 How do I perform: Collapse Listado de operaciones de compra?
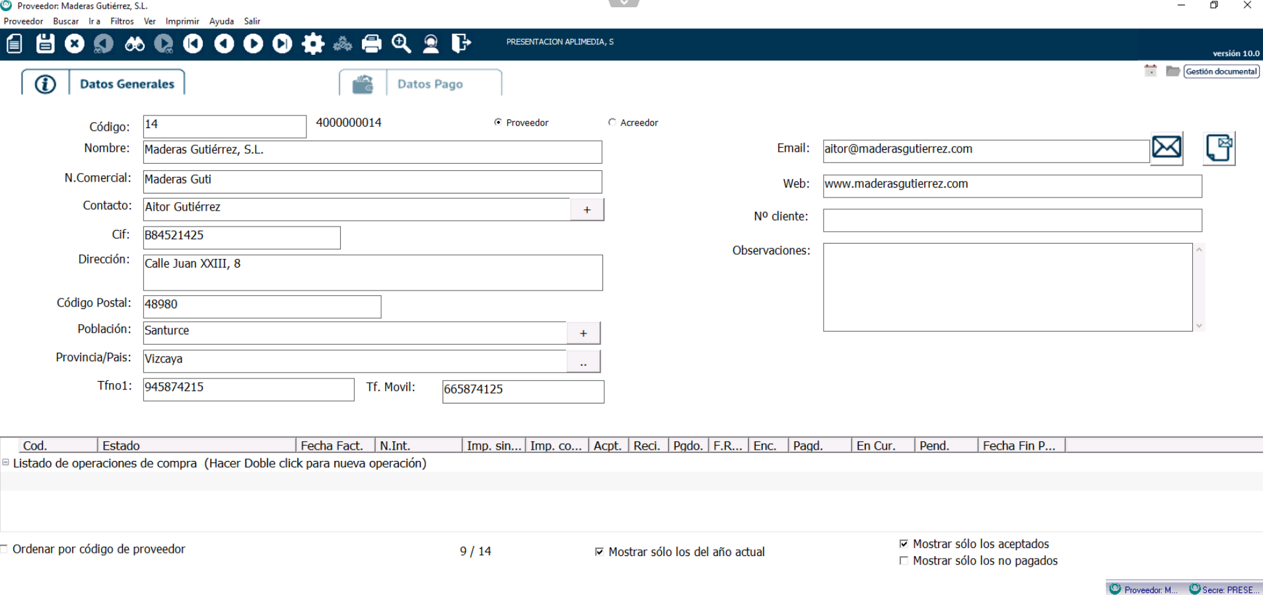click(6, 462)
